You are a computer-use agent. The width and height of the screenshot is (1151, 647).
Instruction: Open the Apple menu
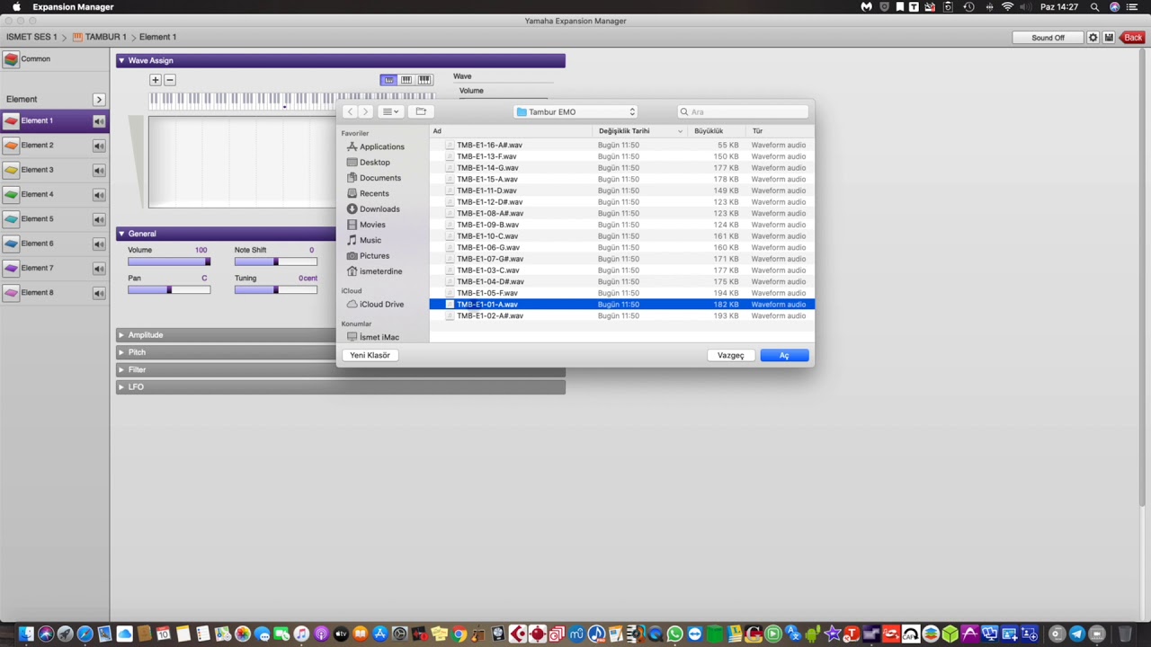(x=16, y=7)
